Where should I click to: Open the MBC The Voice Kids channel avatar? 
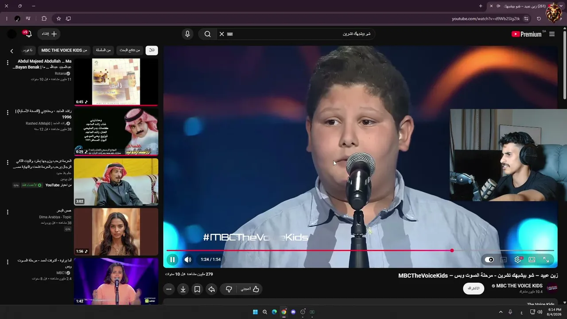pos(552,288)
